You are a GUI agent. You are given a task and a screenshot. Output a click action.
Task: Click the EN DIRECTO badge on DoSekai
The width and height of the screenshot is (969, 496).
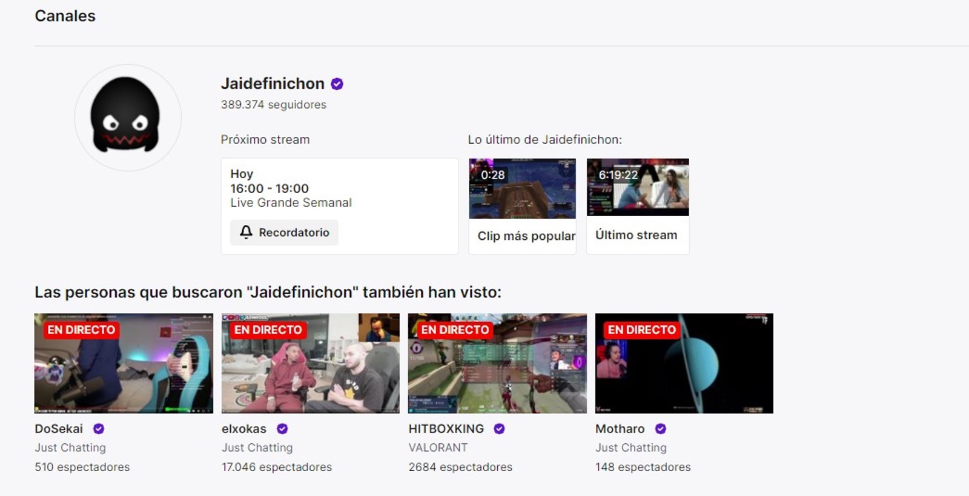click(x=81, y=330)
